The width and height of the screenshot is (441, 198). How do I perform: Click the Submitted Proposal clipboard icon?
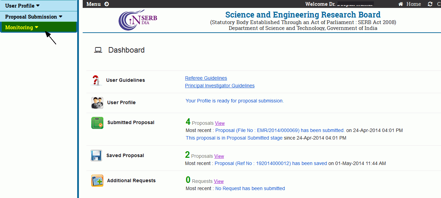(x=97, y=123)
